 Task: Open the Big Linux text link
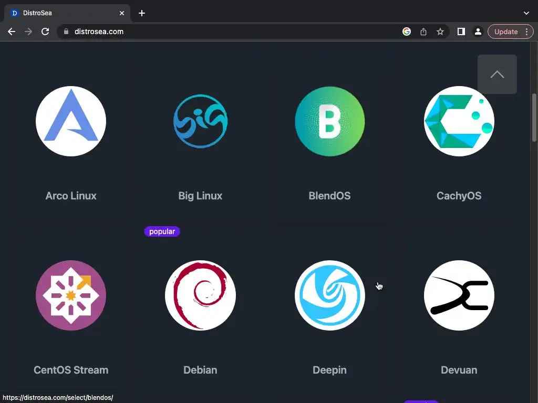coord(200,196)
